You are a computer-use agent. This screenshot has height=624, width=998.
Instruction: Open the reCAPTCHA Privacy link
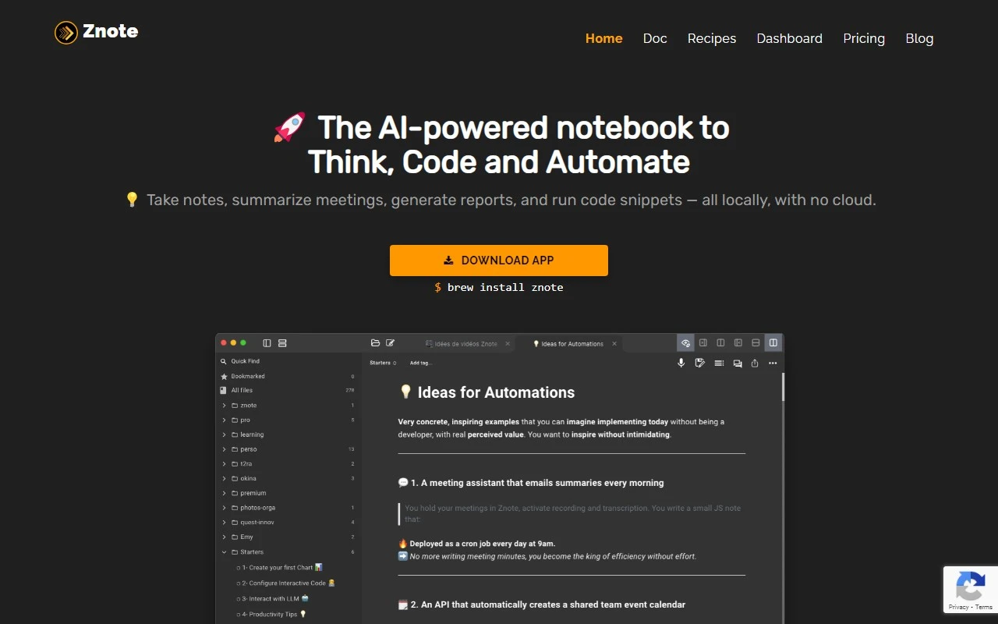[x=959, y=607]
